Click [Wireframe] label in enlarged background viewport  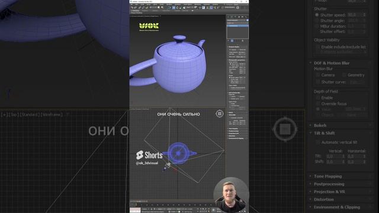click(x=52, y=114)
